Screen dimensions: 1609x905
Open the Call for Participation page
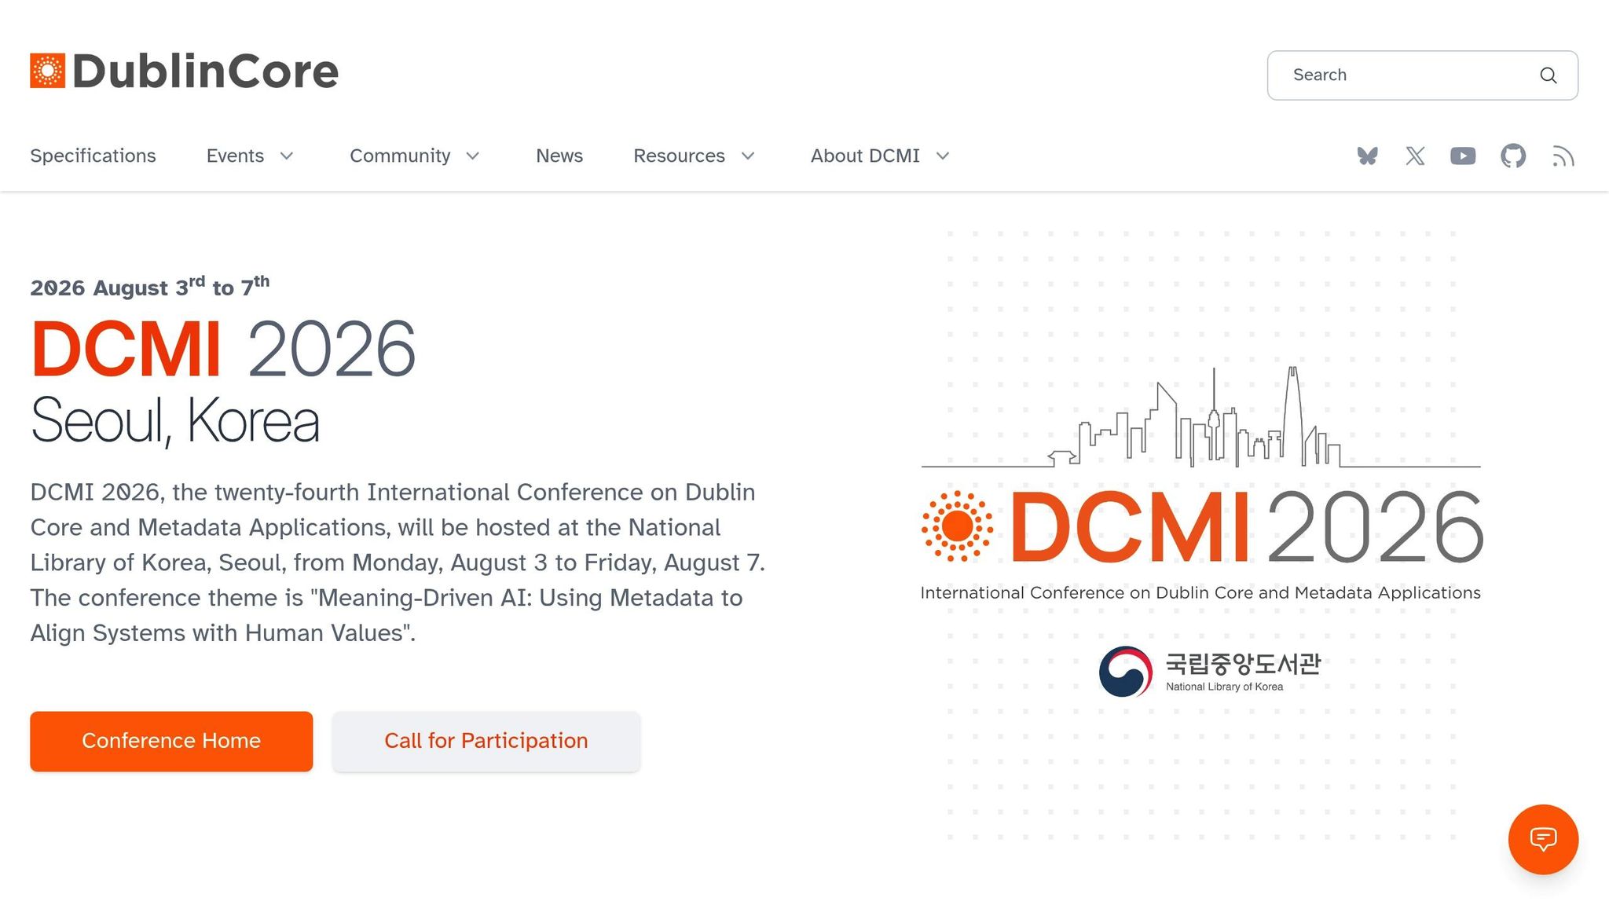pos(486,740)
